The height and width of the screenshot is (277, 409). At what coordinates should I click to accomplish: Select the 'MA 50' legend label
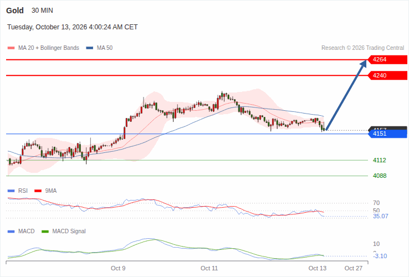(105, 48)
